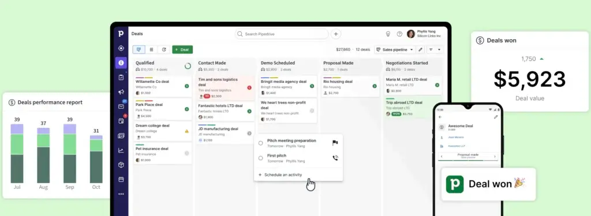
Task: Click the Pipedrive logo in sidebar
Action: [121, 33]
